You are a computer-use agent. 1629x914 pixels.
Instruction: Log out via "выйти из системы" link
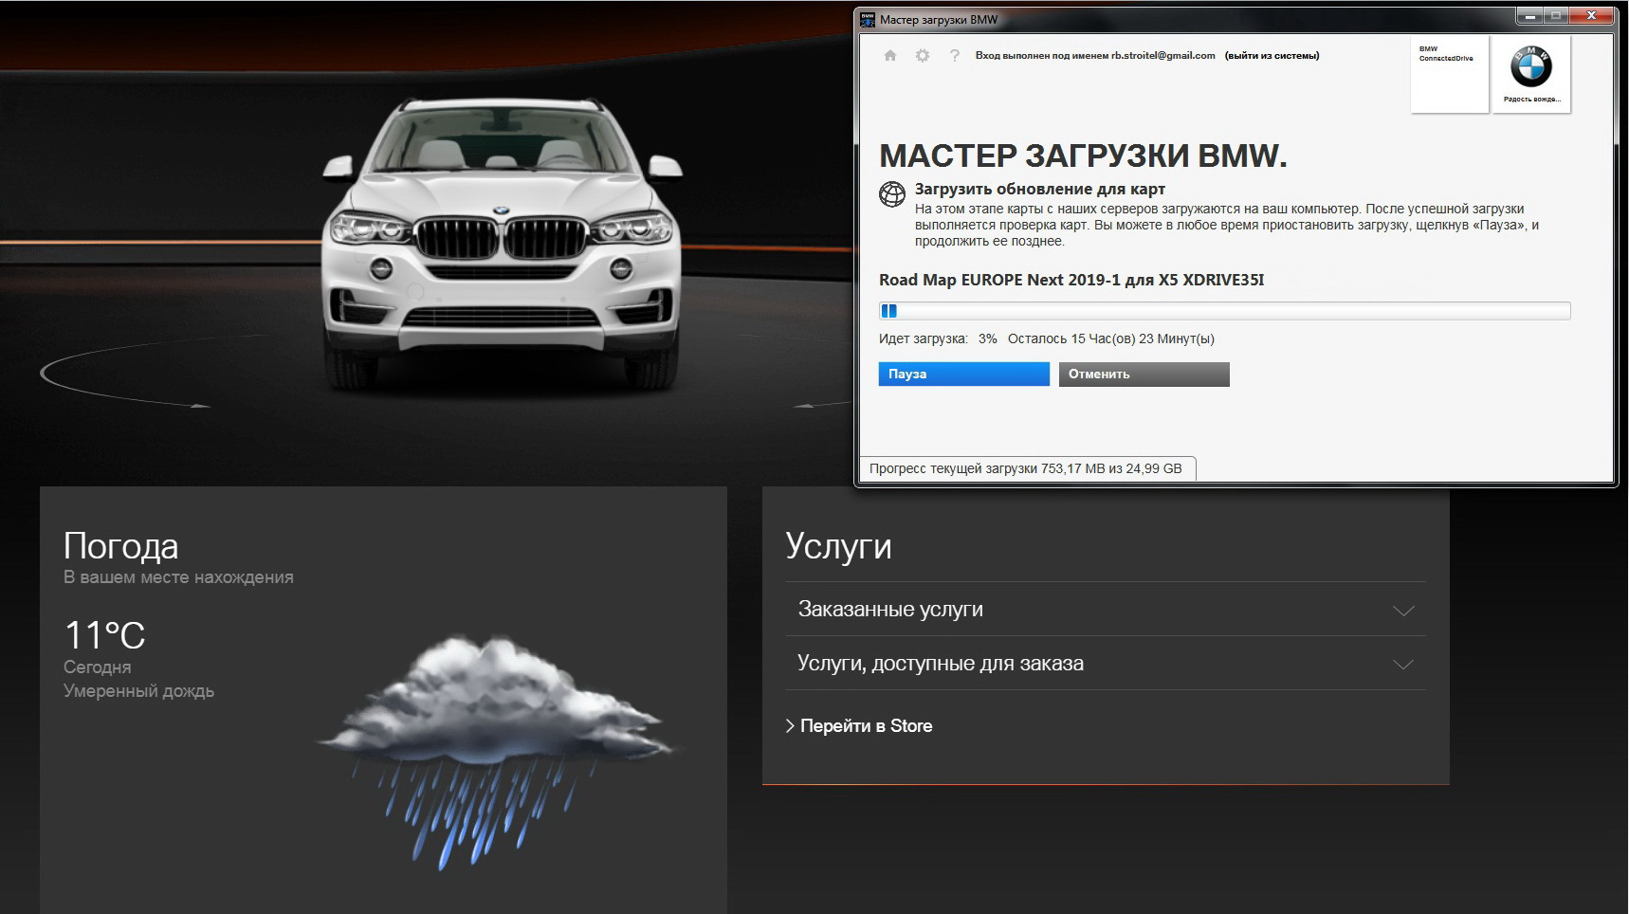[x=1272, y=56]
